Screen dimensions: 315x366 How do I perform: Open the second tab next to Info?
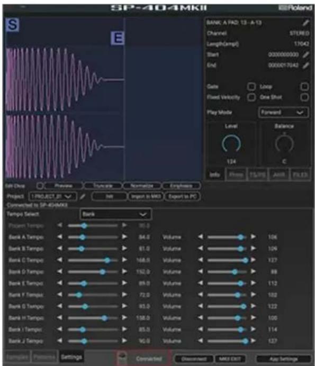(x=236, y=175)
